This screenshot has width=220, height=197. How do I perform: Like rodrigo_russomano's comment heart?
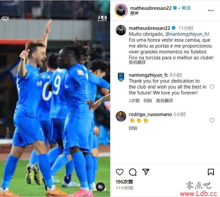point(212,120)
